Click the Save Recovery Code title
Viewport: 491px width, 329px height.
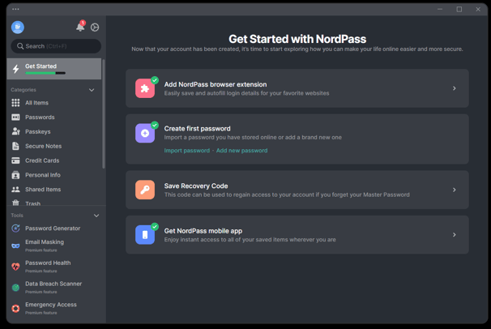tap(196, 186)
